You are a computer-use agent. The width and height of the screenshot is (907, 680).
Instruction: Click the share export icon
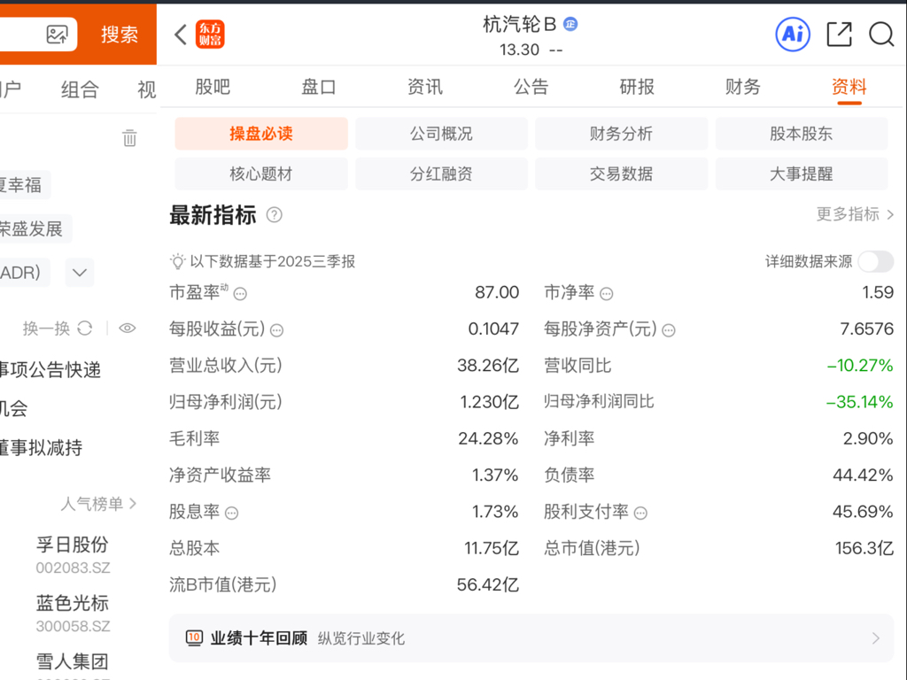tap(840, 35)
